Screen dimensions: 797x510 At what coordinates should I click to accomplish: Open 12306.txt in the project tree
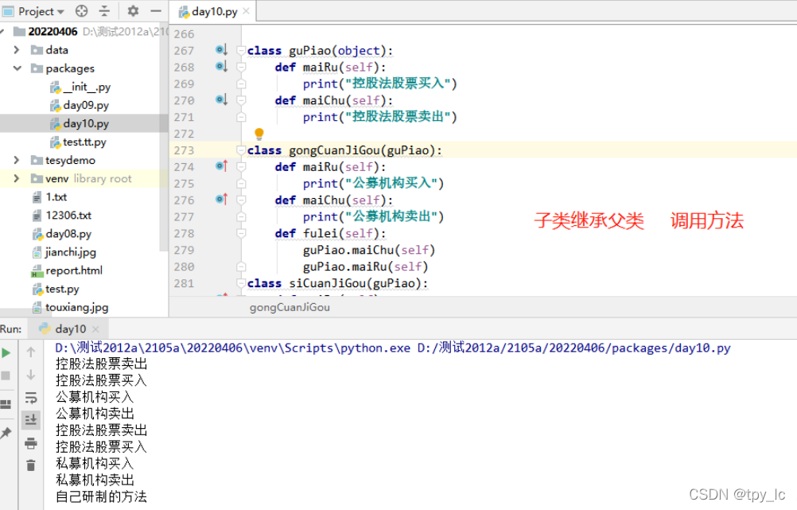point(68,215)
